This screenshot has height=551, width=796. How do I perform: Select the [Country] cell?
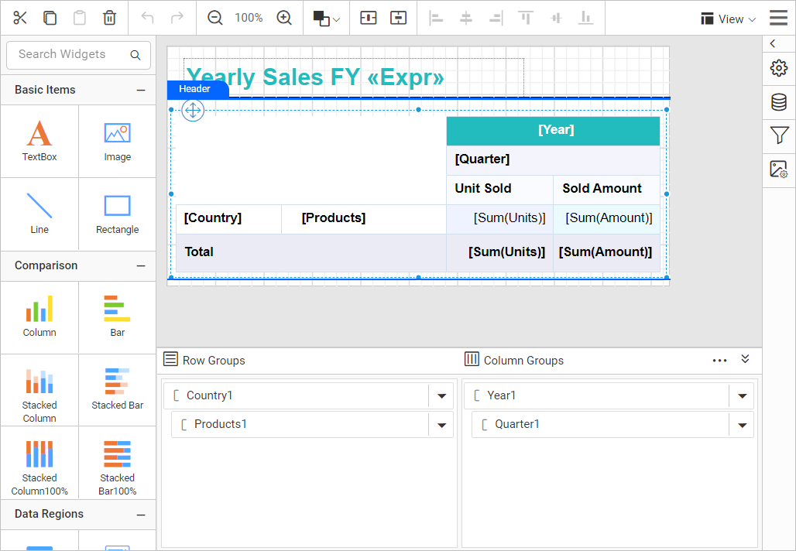point(228,218)
